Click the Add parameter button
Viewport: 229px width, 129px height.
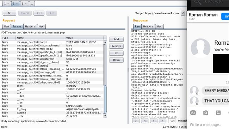(x=116, y=39)
